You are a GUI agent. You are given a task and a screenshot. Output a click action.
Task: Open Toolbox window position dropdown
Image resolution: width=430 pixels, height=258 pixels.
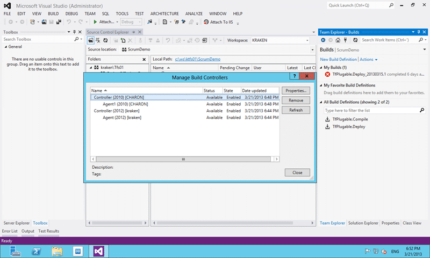point(69,32)
